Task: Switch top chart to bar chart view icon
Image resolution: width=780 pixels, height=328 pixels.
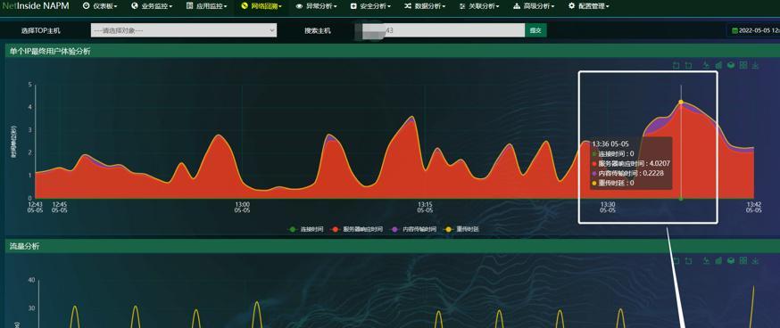Action: coord(718,65)
